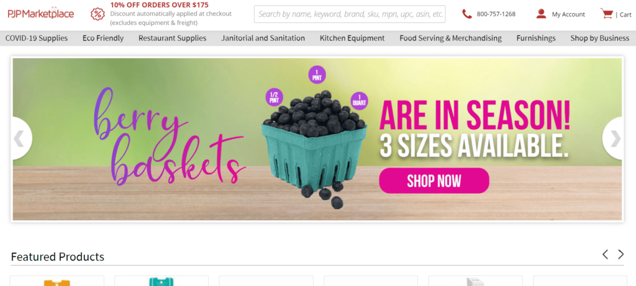This screenshot has height=286, width=636.
Task: Advance banner with the right arrow
Action: [615, 139]
